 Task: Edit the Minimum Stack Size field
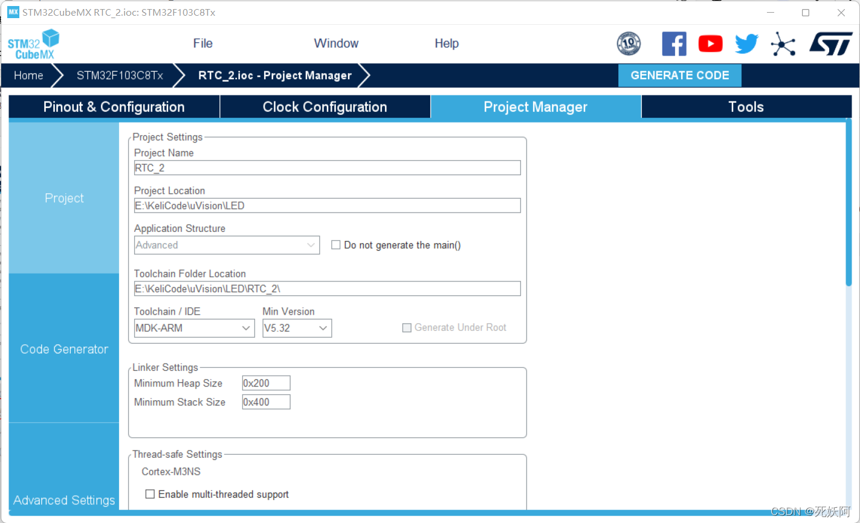point(266,402)
